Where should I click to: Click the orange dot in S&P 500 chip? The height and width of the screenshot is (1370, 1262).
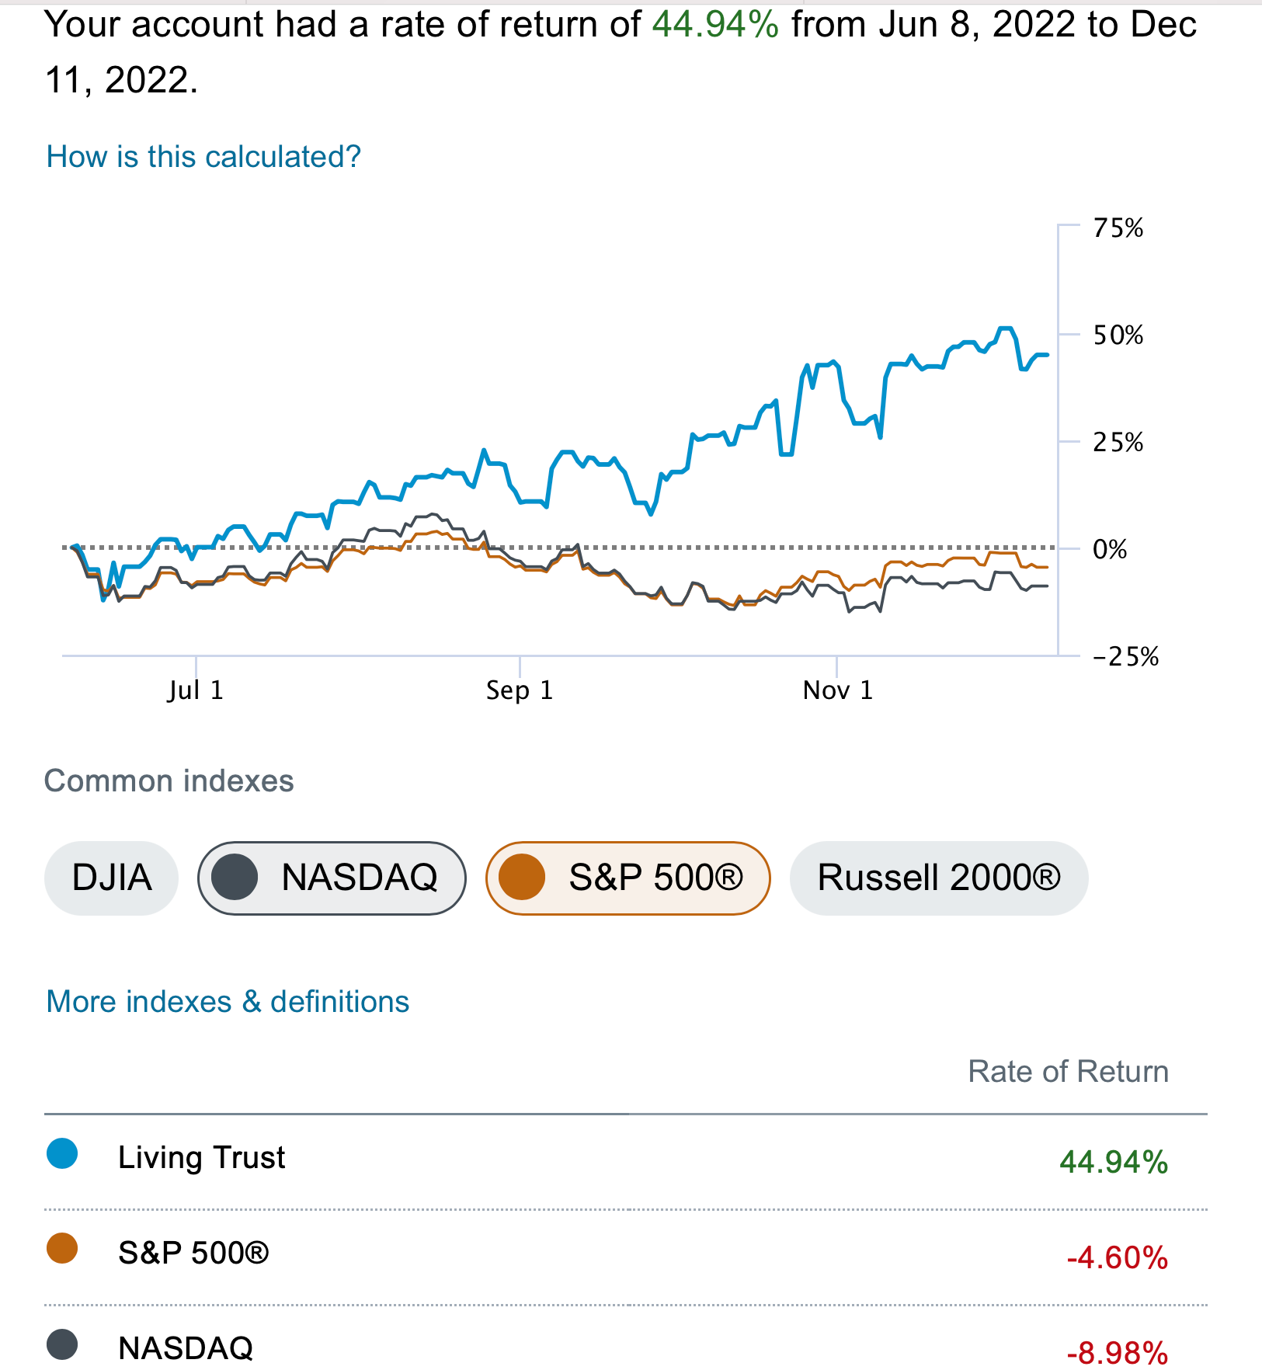pyautogui.click(x=521, y=878)
